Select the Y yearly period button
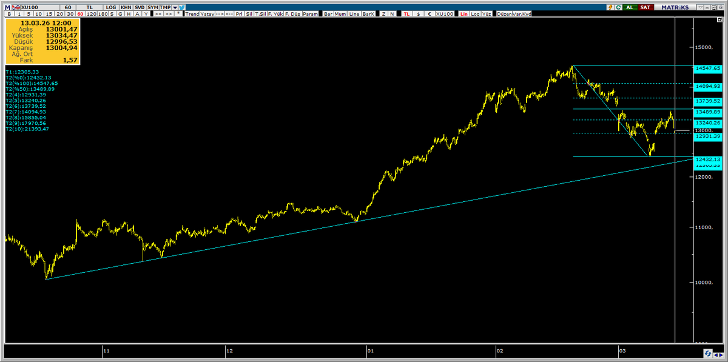This screenshot has width=728, height=362. pyautogui.click(x=146, y=14)
